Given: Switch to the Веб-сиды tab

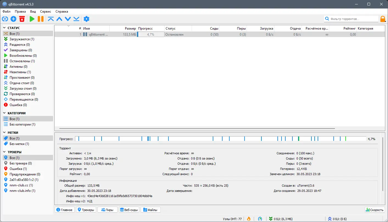Looking at the screenshot, I should (129, 210).
